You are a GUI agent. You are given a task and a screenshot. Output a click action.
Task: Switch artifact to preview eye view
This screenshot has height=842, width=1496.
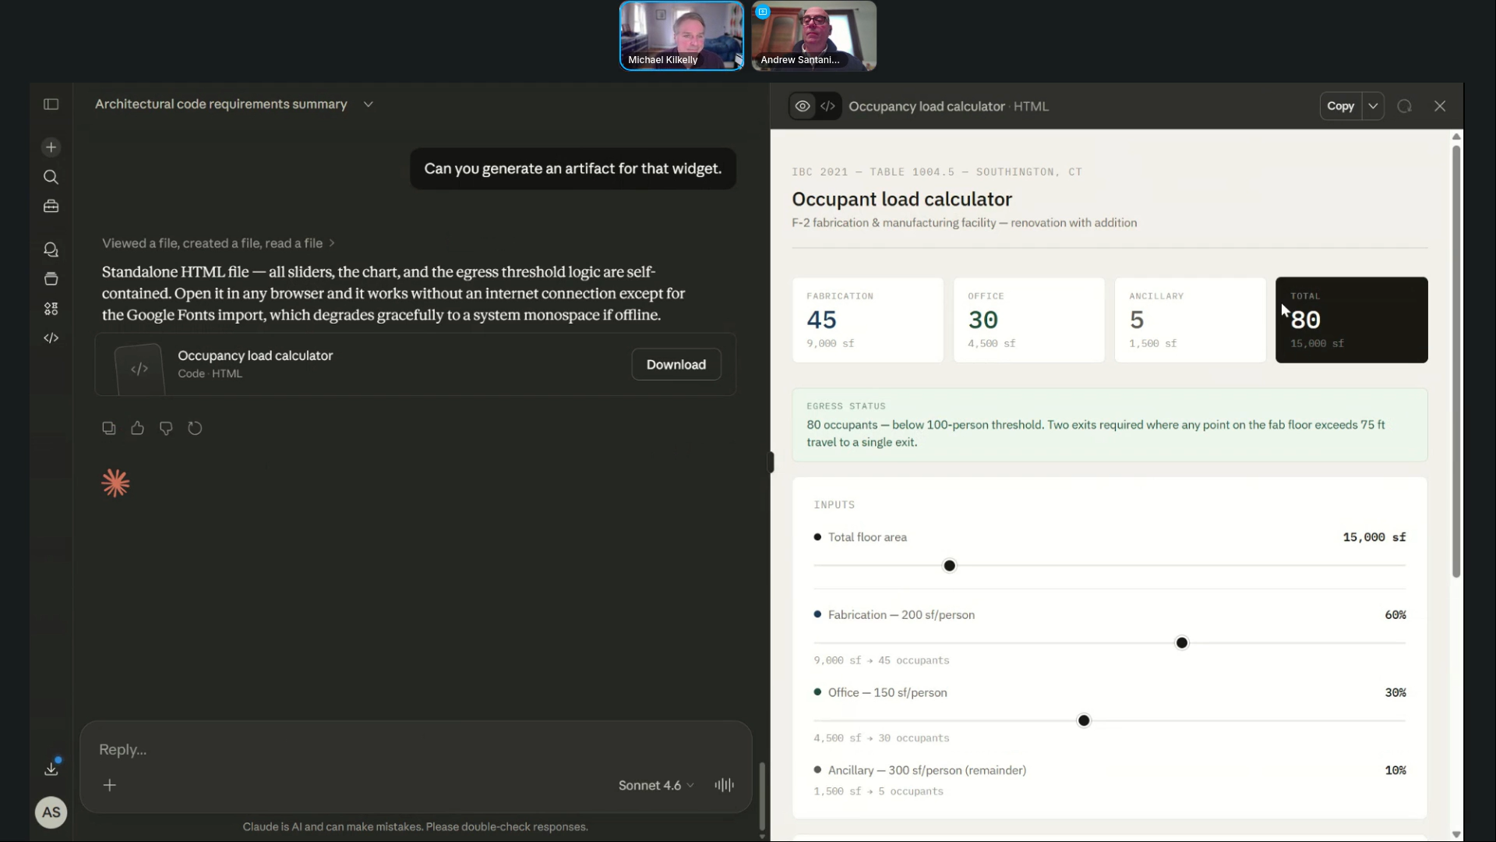click(803, 106)
